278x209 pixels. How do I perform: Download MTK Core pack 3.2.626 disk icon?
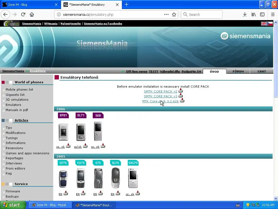pyautogui.click(x=182, y=100)
